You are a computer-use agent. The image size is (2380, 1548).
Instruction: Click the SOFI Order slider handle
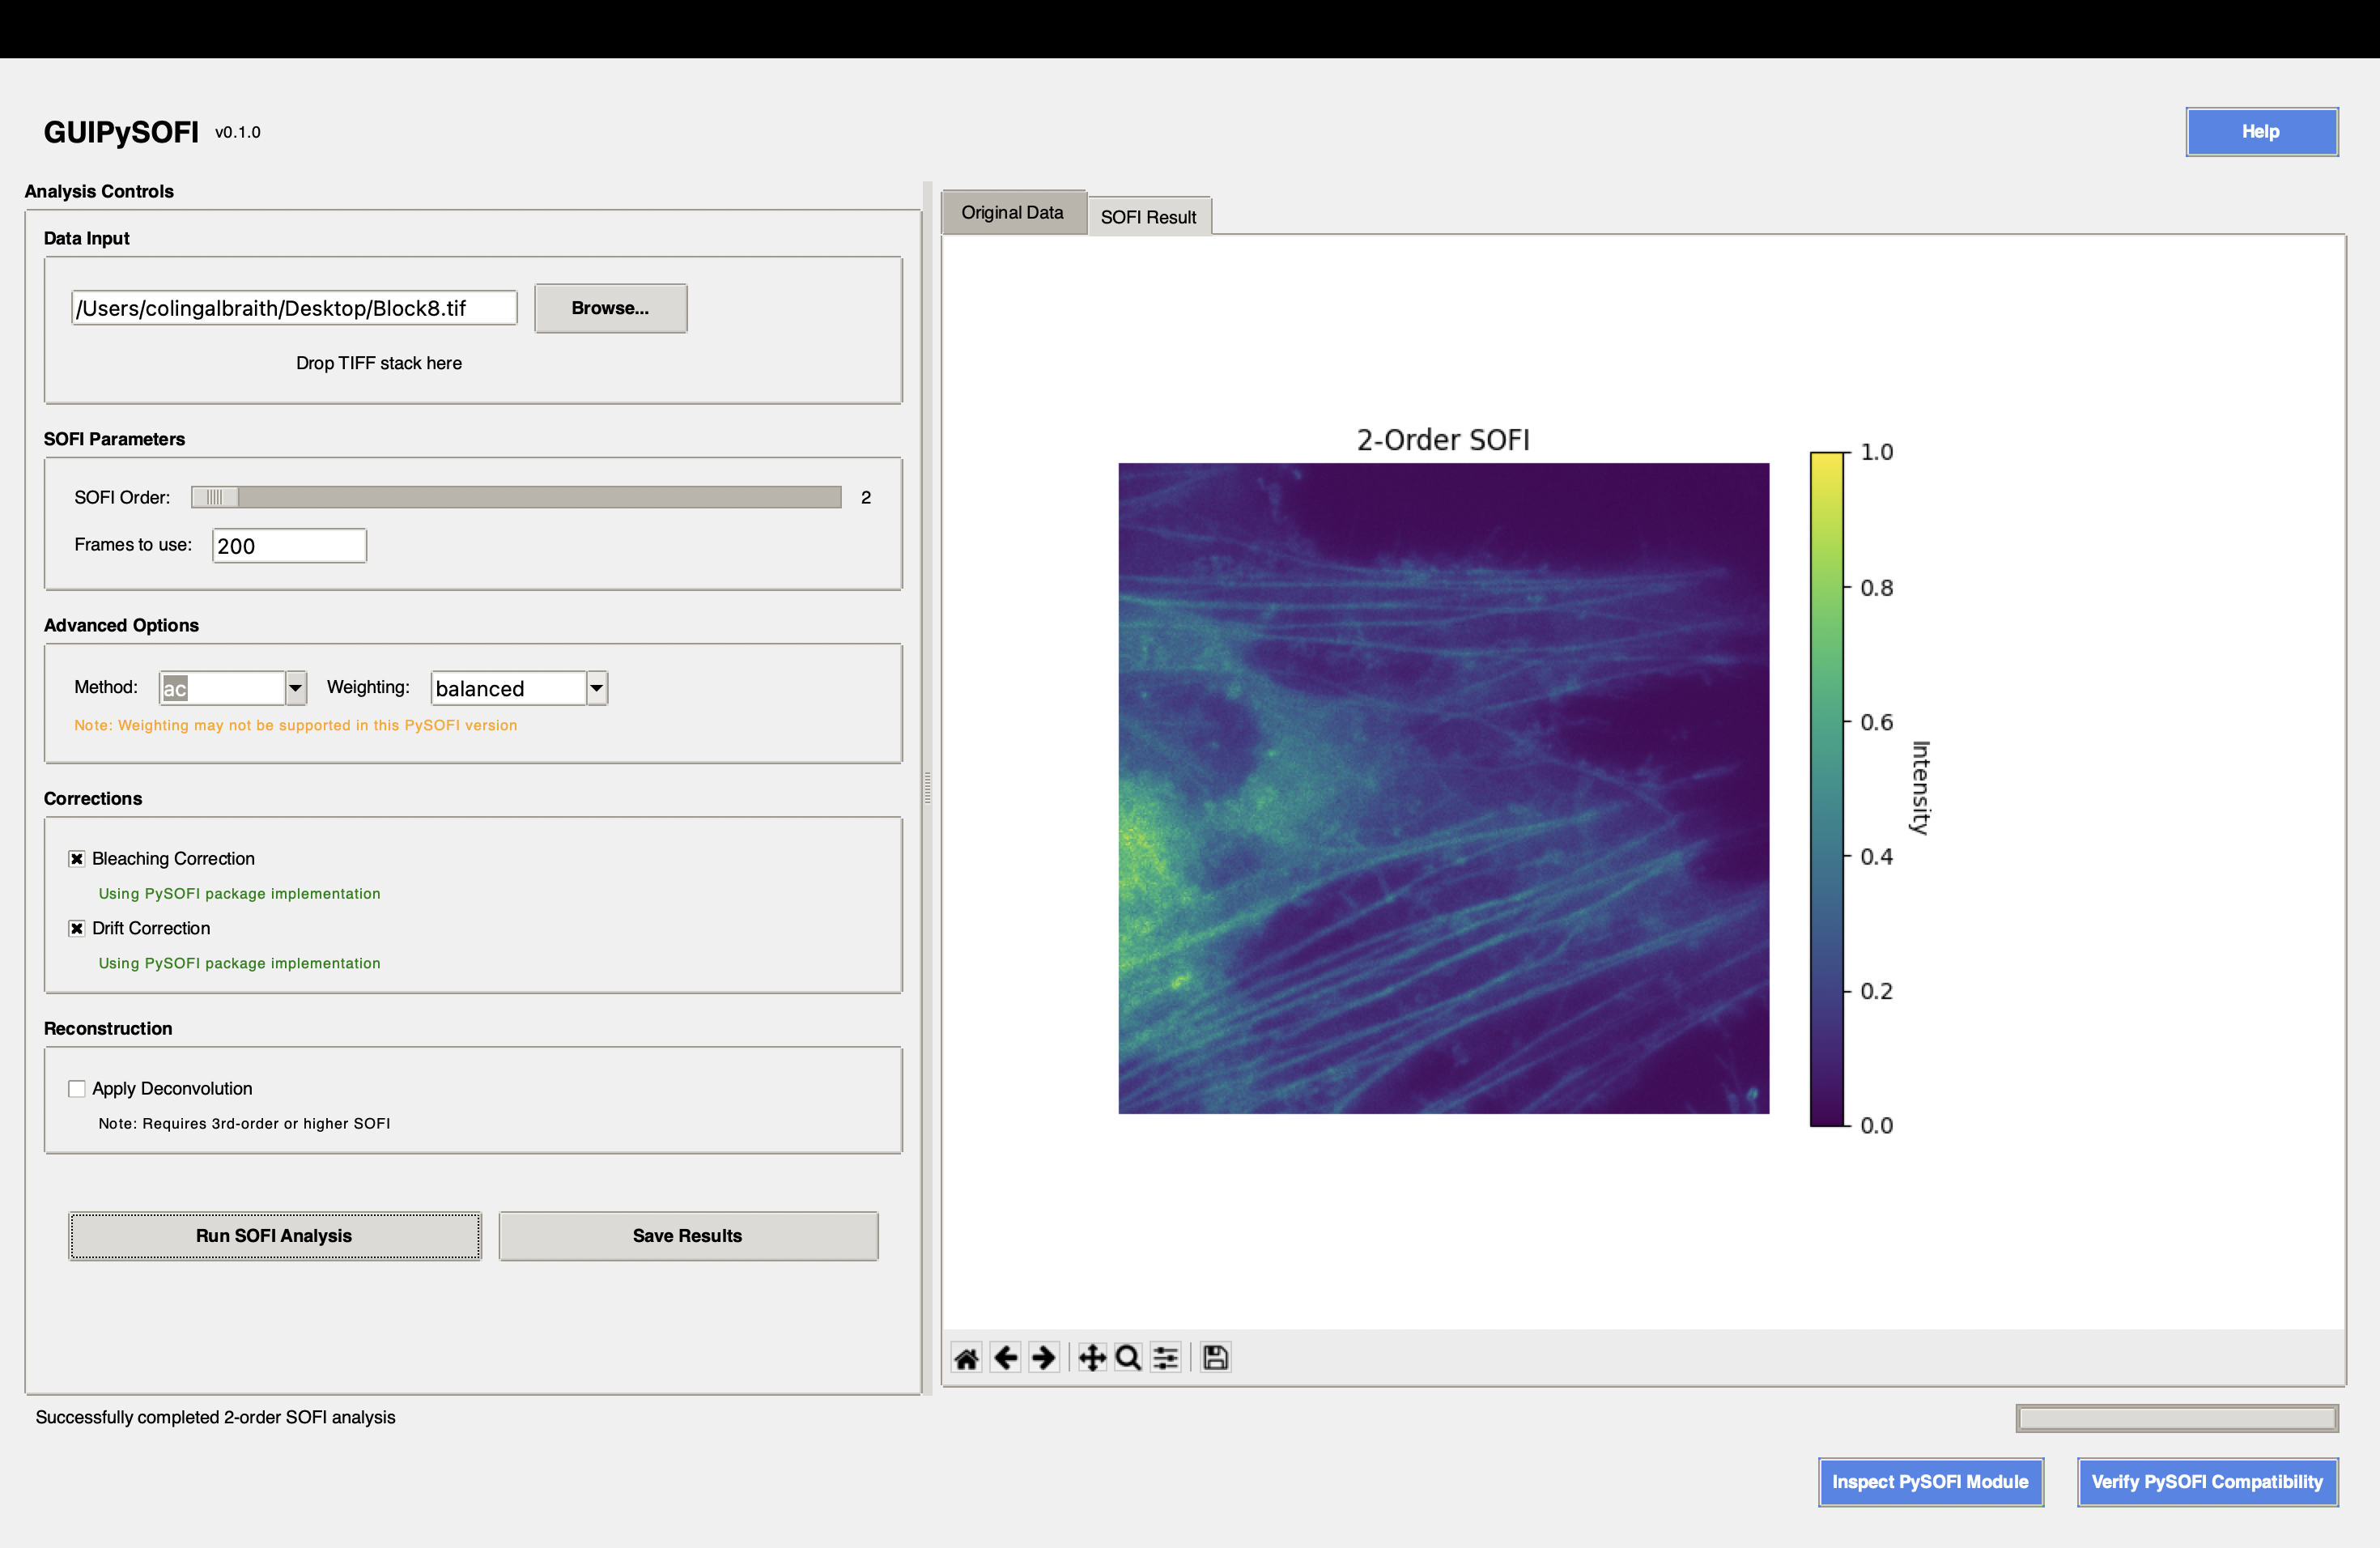click(215, 497)
